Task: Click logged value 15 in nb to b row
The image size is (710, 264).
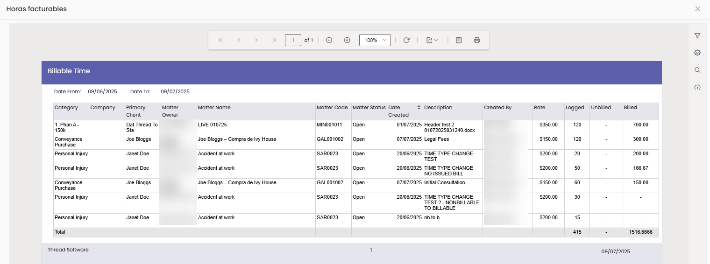Action: (x=577, y=218)
